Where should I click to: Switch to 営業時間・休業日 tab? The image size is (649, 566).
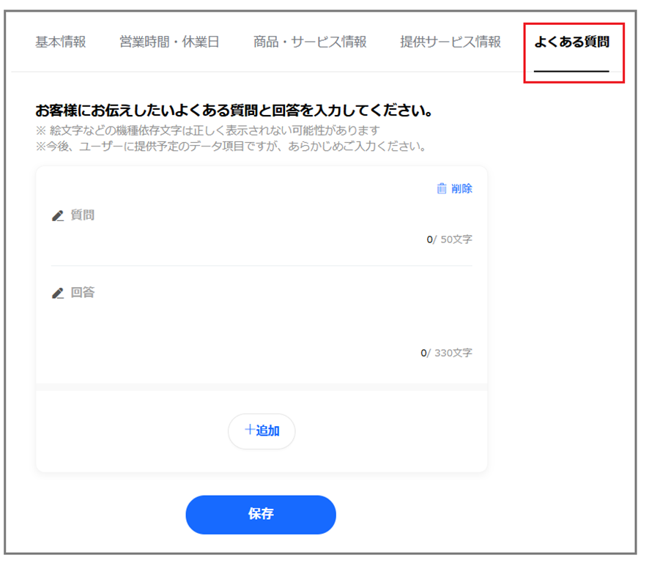(169, 42)
